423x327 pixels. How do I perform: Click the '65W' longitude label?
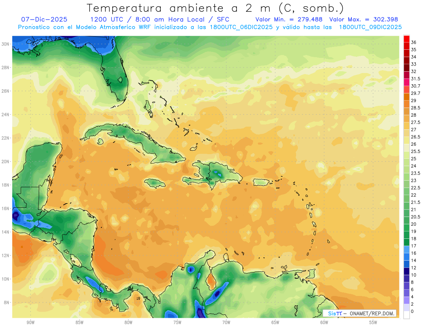coord(275,322)
